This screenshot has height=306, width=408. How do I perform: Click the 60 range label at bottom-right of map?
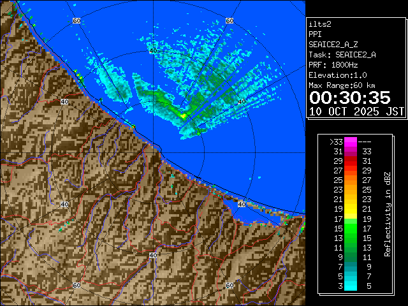coord(229,285)
